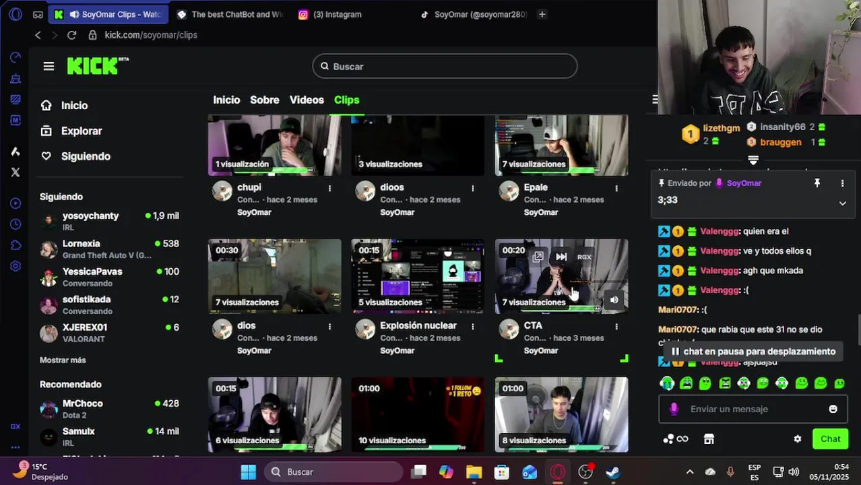Open the player icon in Opera sidebar
Image resolution: width=861 pixels, height=485 pixels.
[15, 203]
